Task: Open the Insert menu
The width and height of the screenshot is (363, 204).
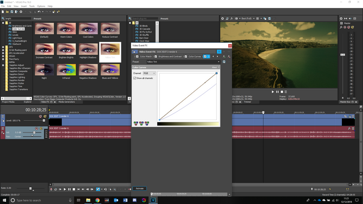Action: [24, 6]
